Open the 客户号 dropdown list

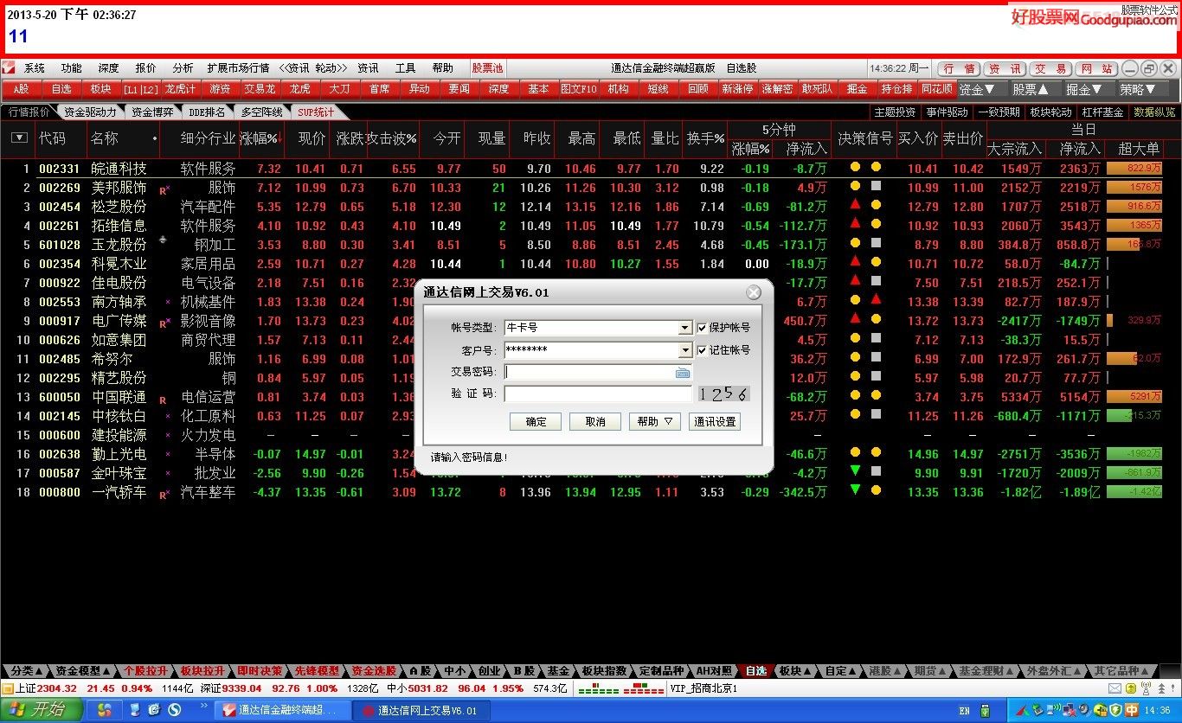684,350
